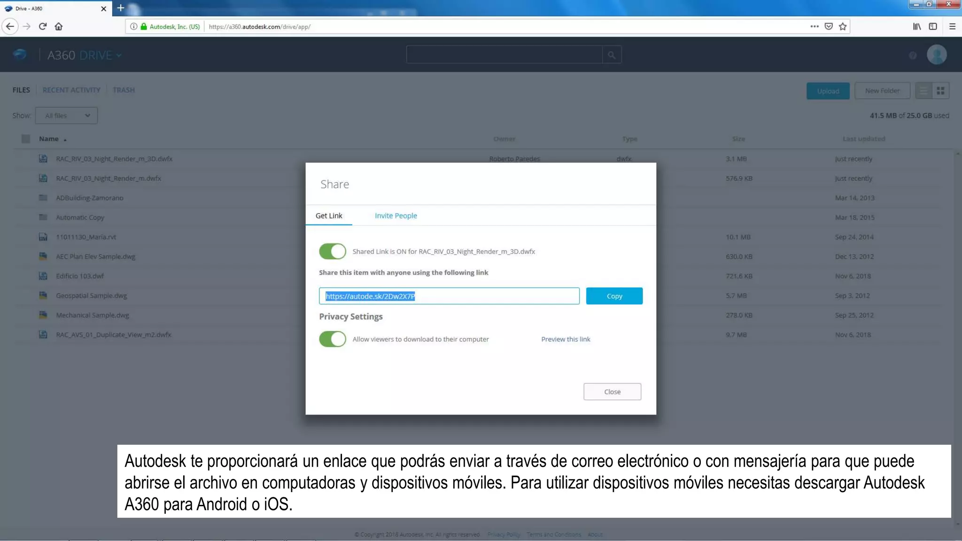Screen dimensions: 962x541
Task: Switch to the TRASH tab
Action: pyautogui.click(x=124, y=90)
